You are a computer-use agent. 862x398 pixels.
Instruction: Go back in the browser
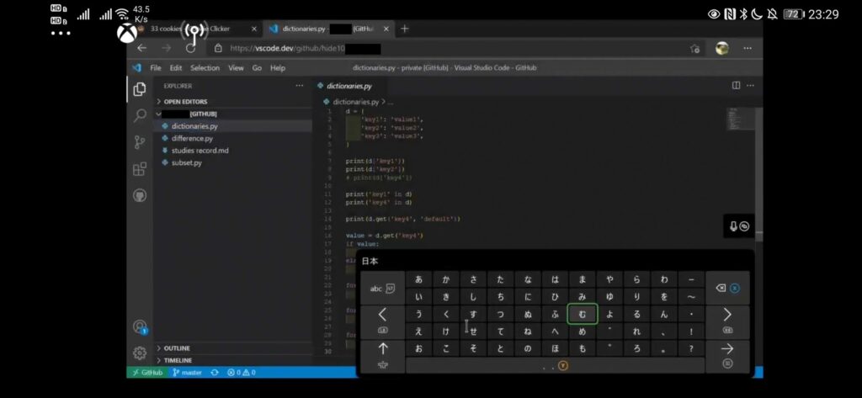(x=141, y=48)
